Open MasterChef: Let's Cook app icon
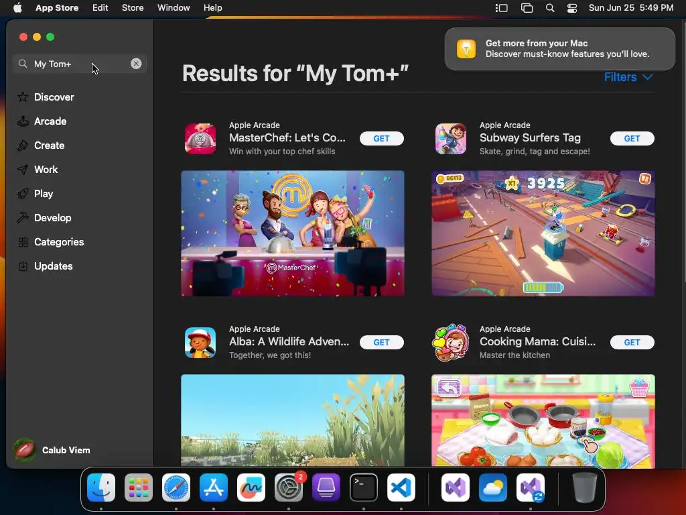Screen dimensions: 686x515 tap(200, 138)
